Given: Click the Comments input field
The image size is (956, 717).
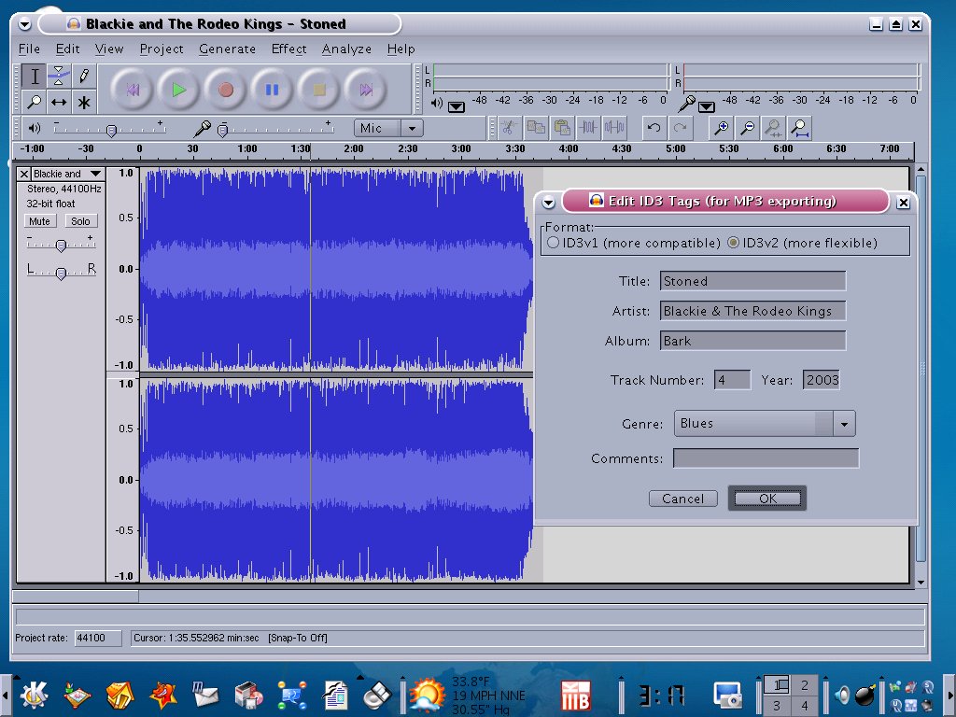Looking at the screenshot, I should 766,458.
